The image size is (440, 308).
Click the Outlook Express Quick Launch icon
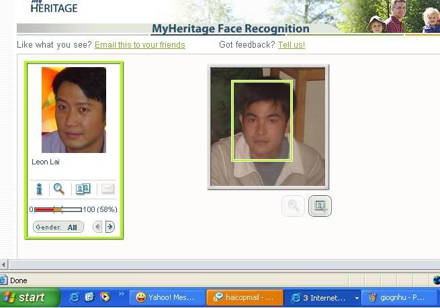[x=89, y=297]
